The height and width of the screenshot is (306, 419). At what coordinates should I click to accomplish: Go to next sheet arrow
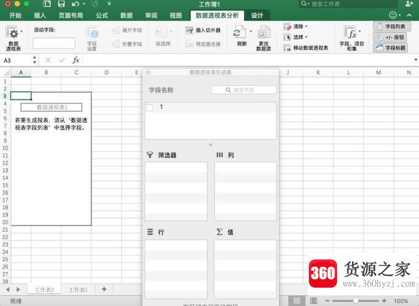[18, 289]
